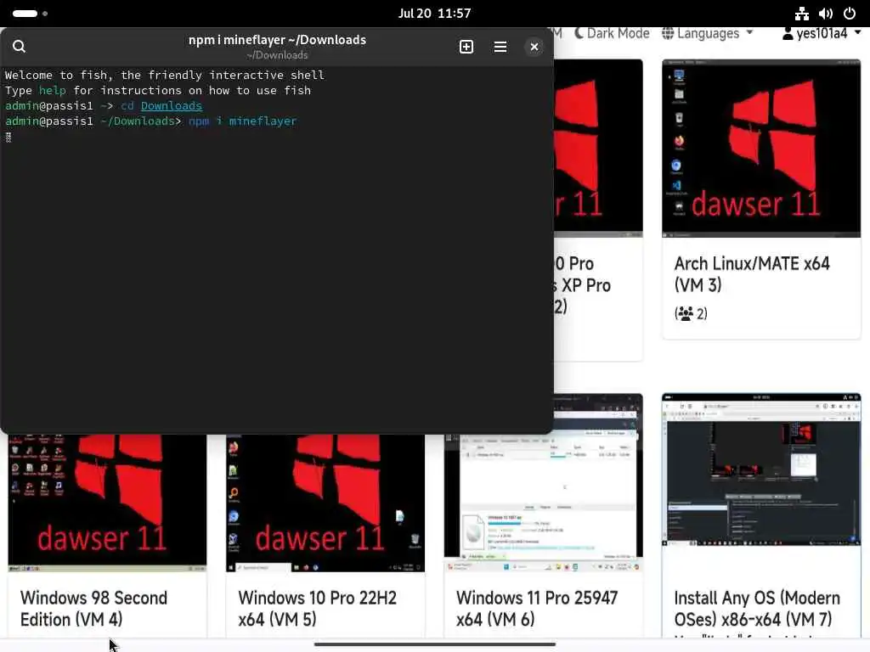Open the Arch Linux/MATE x64 VM 3 thumbnail

[761, 149]
